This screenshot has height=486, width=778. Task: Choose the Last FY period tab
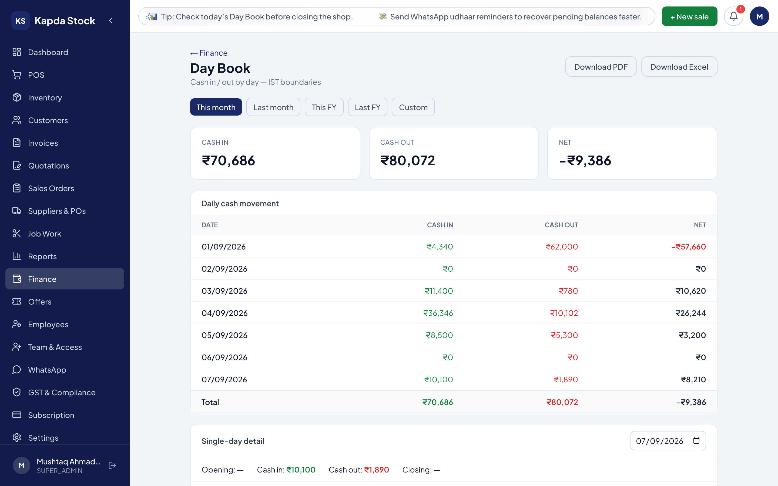(x=367, y=107)
